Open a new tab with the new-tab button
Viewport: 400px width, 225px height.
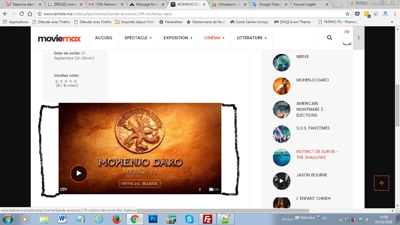coord(338,4)
